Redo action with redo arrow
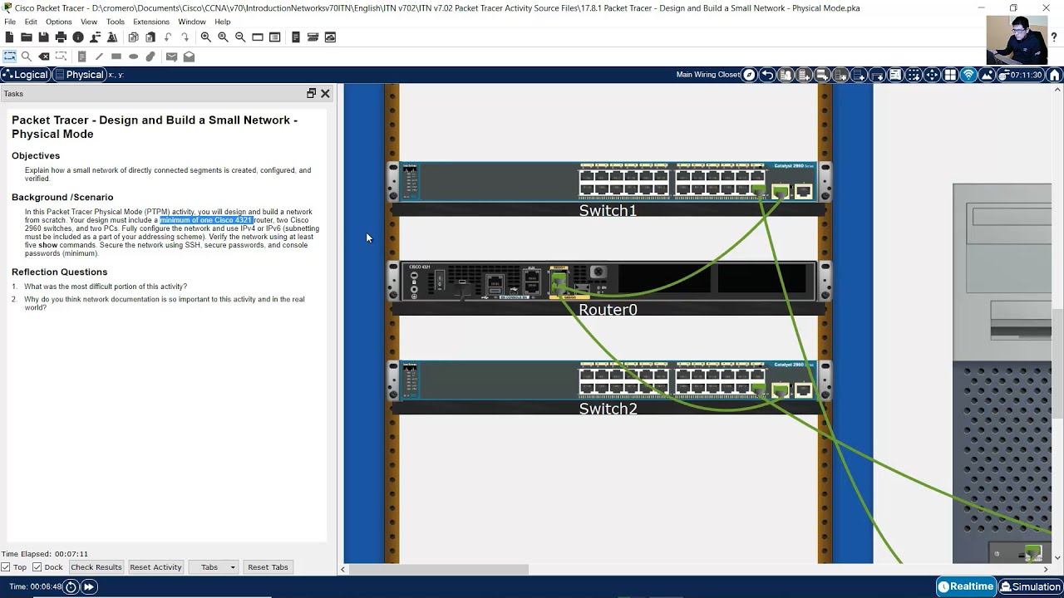 (185, 37)
